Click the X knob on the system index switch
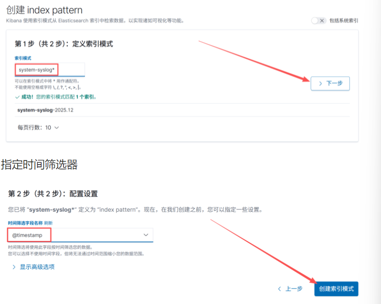This screenshot has height=304, width=381. pos(322,21)
